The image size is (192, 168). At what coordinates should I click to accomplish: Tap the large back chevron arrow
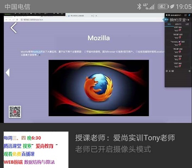click(x=14, y=28)
